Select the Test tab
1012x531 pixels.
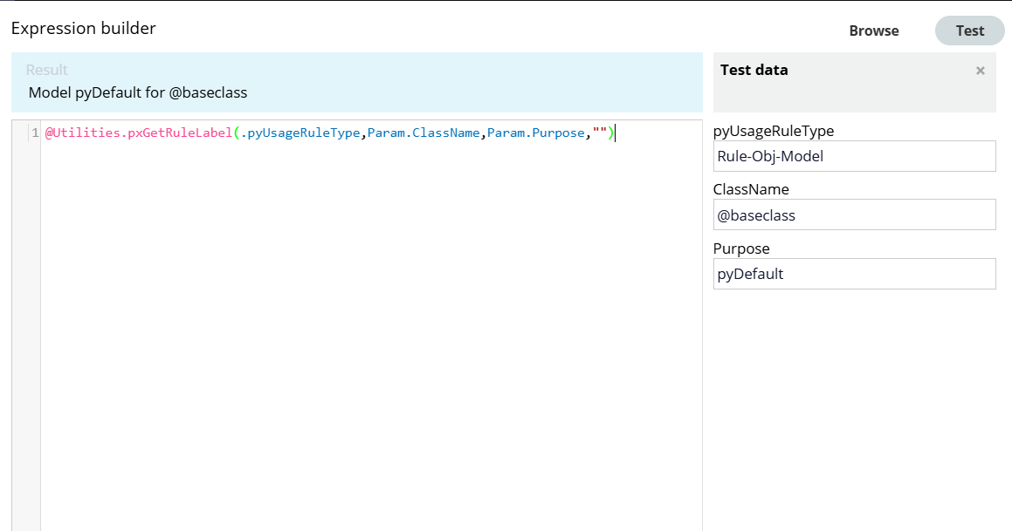[969, 31]
